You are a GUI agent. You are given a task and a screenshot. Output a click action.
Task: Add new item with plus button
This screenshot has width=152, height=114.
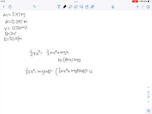click(137, 7)
